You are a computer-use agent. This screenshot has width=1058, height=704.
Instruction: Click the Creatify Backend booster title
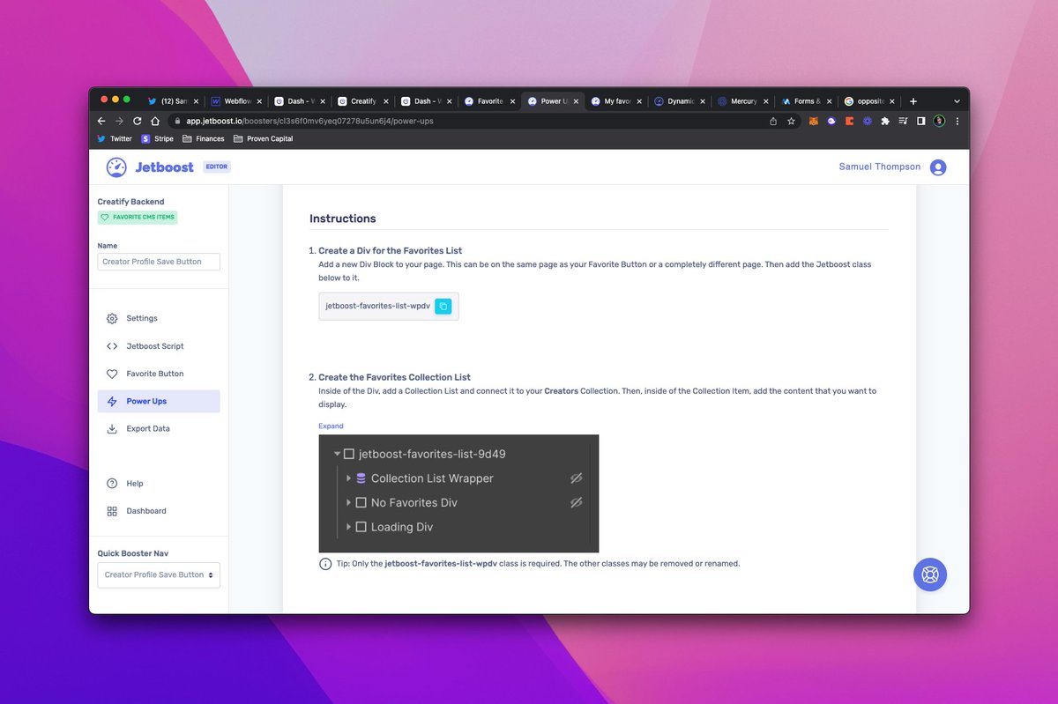pos(130,202)
